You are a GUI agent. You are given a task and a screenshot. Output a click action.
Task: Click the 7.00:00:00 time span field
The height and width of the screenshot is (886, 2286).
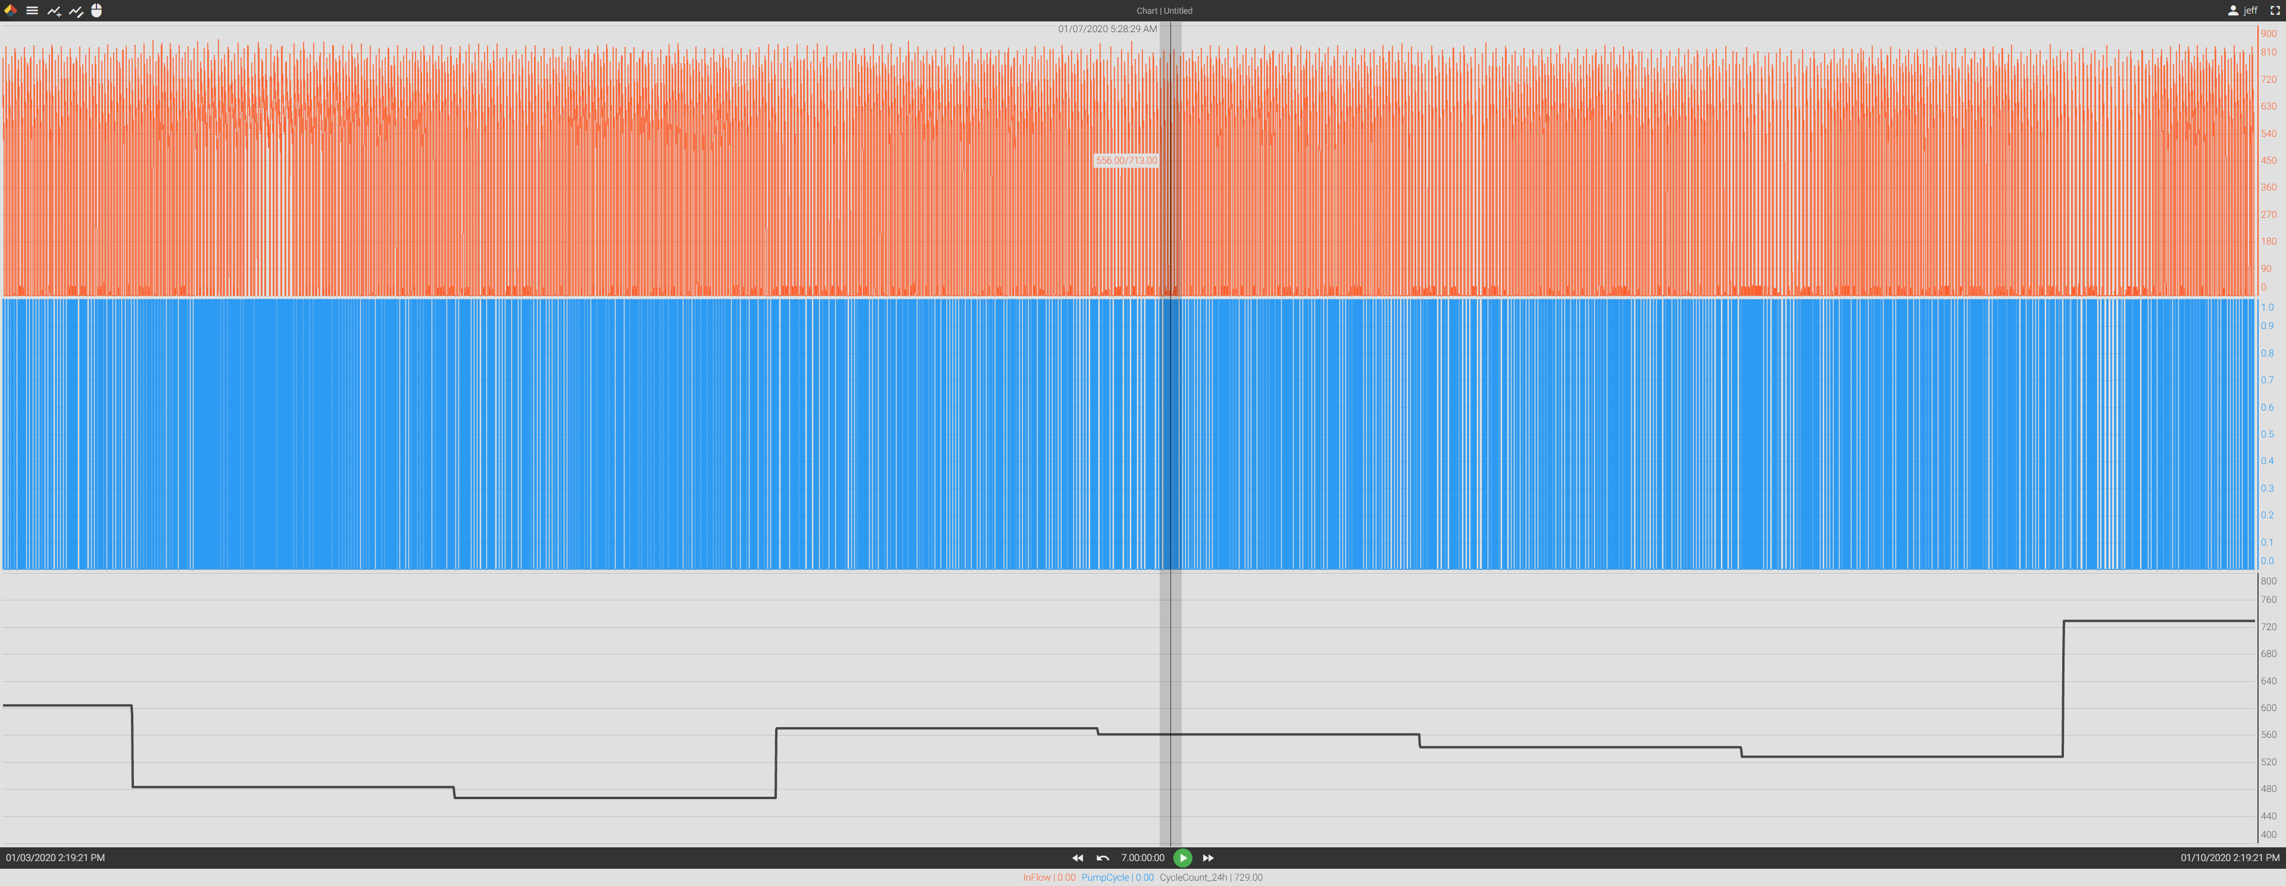[x=1142, y=857]
